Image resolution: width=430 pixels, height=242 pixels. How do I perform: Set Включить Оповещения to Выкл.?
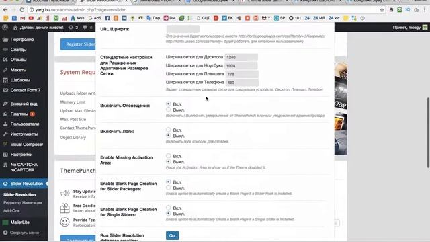pos(168,110)
